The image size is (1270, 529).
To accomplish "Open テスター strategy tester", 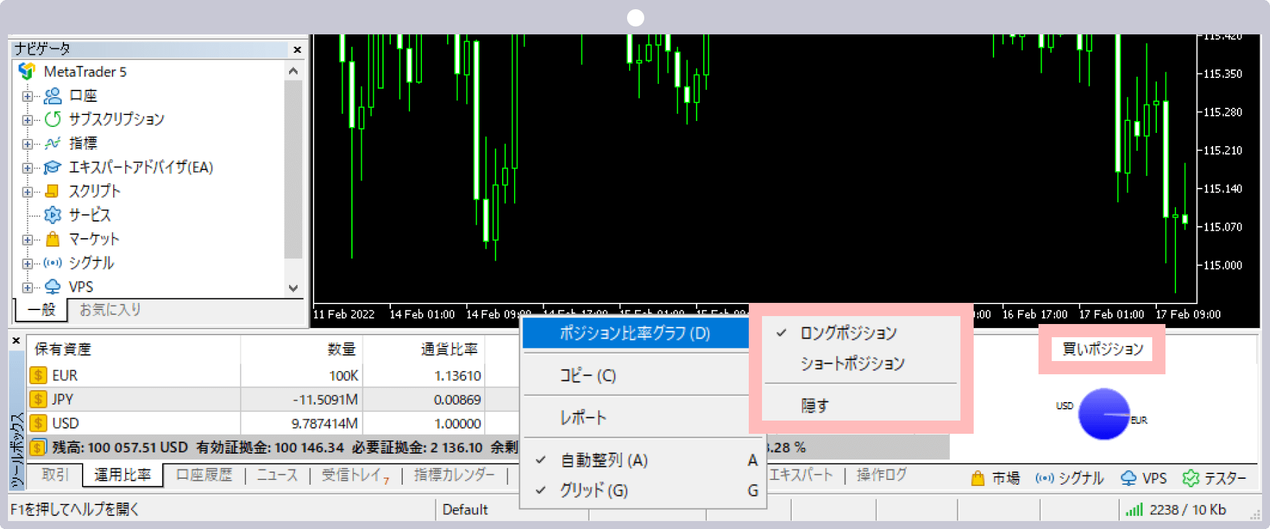I will 1214,478.
